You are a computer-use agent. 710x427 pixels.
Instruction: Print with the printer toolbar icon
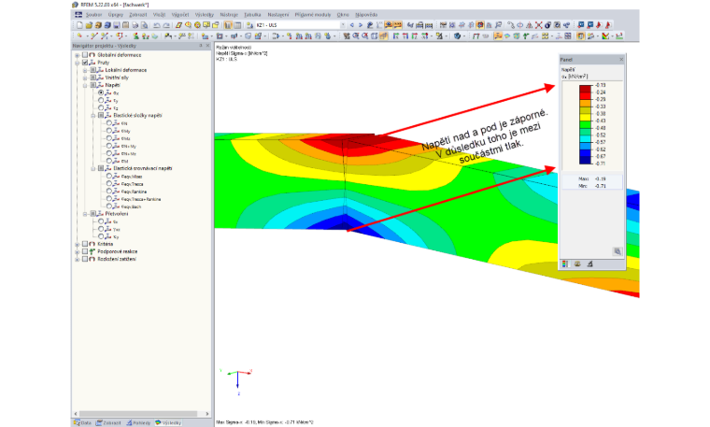[135, 25]
